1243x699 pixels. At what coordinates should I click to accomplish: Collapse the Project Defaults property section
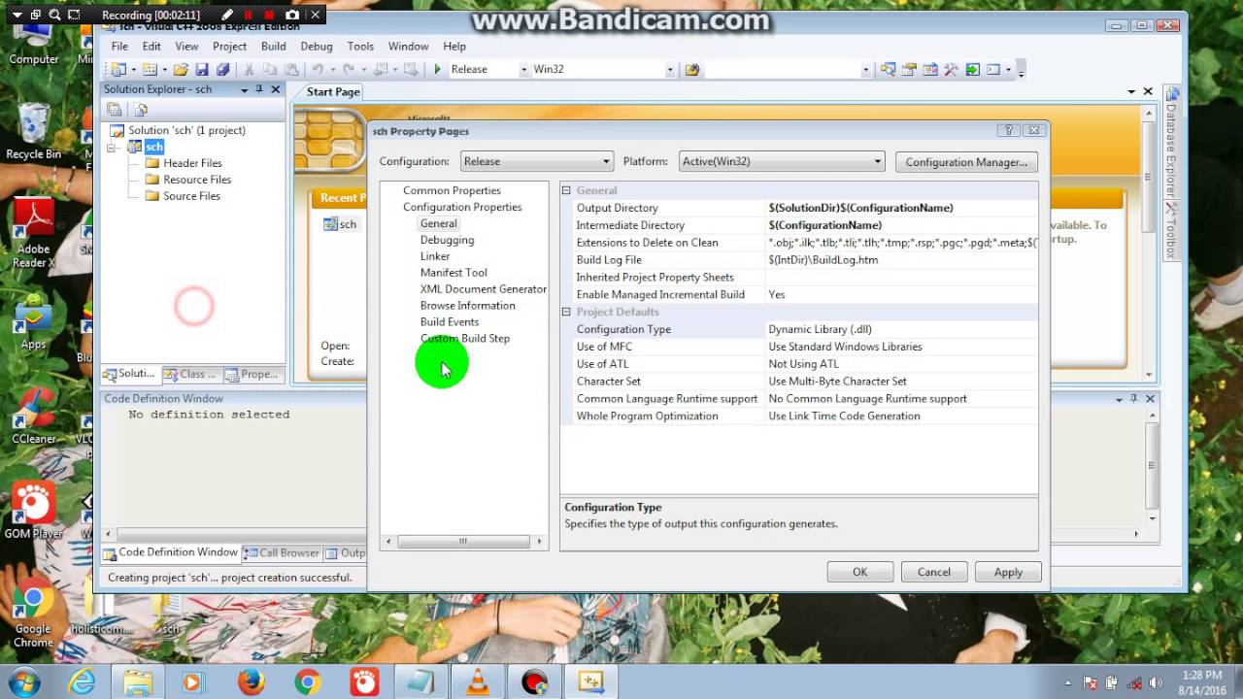tap(566, 312)
